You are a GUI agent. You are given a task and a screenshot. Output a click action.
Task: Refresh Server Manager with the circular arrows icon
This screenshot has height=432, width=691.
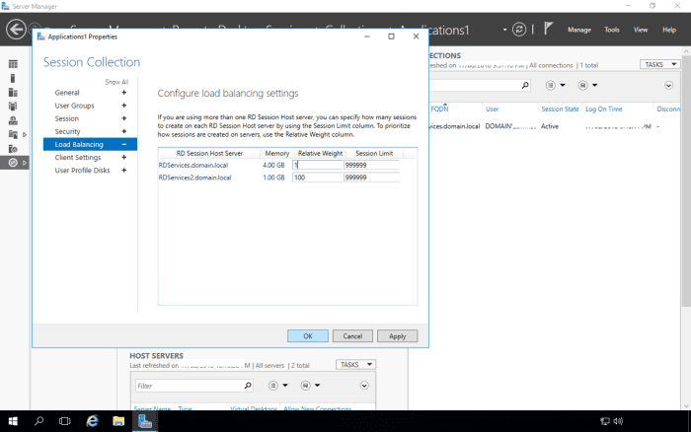click(519, 30)
